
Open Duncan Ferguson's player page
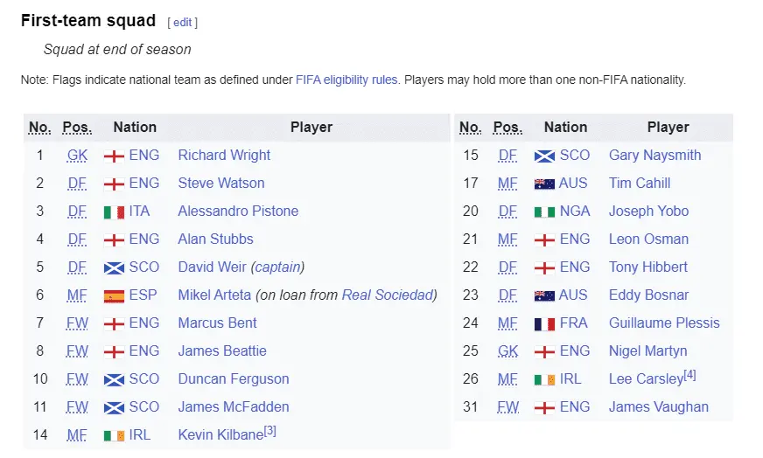pyautogui.click(x=233, y=378)
